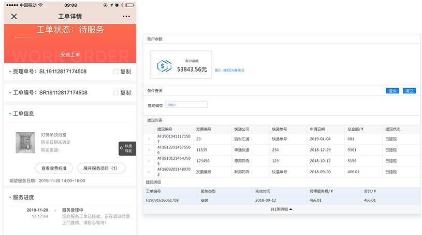The height and width of the screenshot is (235, 422).
Task: Click 发票编号 column header
Action: pyautogui.click(x=203, y=129)
